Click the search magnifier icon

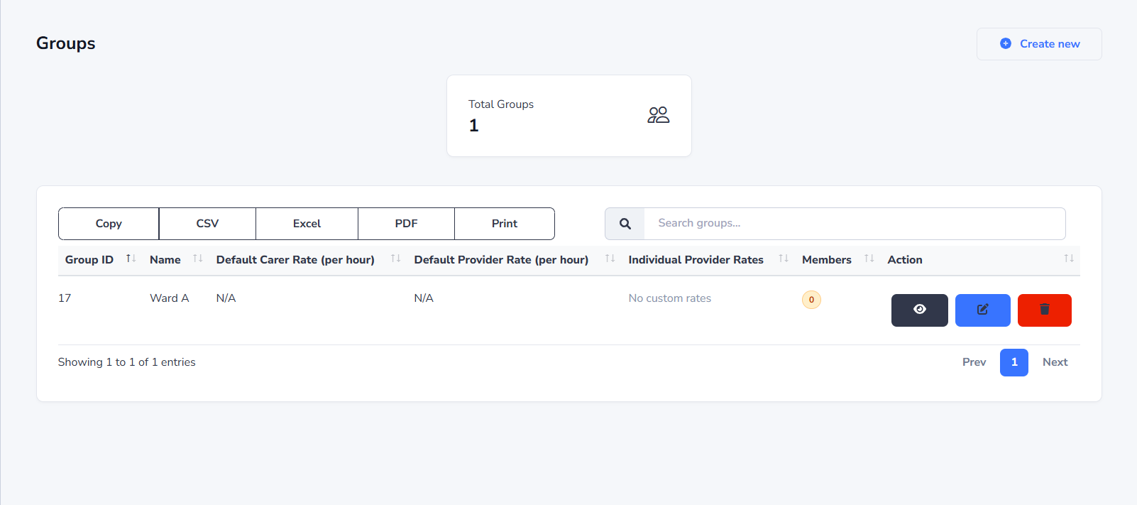point(625,224)
